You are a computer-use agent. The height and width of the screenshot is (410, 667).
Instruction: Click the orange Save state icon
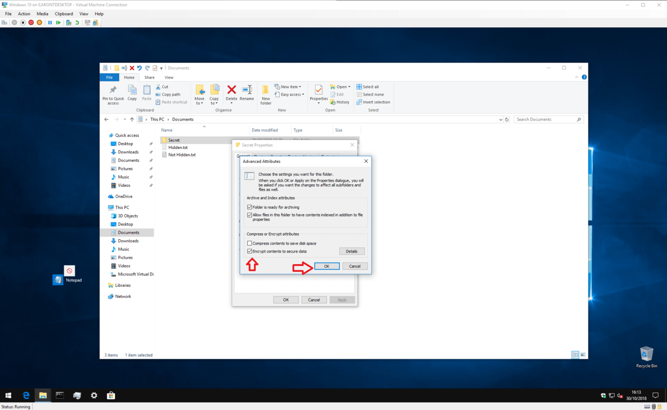coord(40,23)
